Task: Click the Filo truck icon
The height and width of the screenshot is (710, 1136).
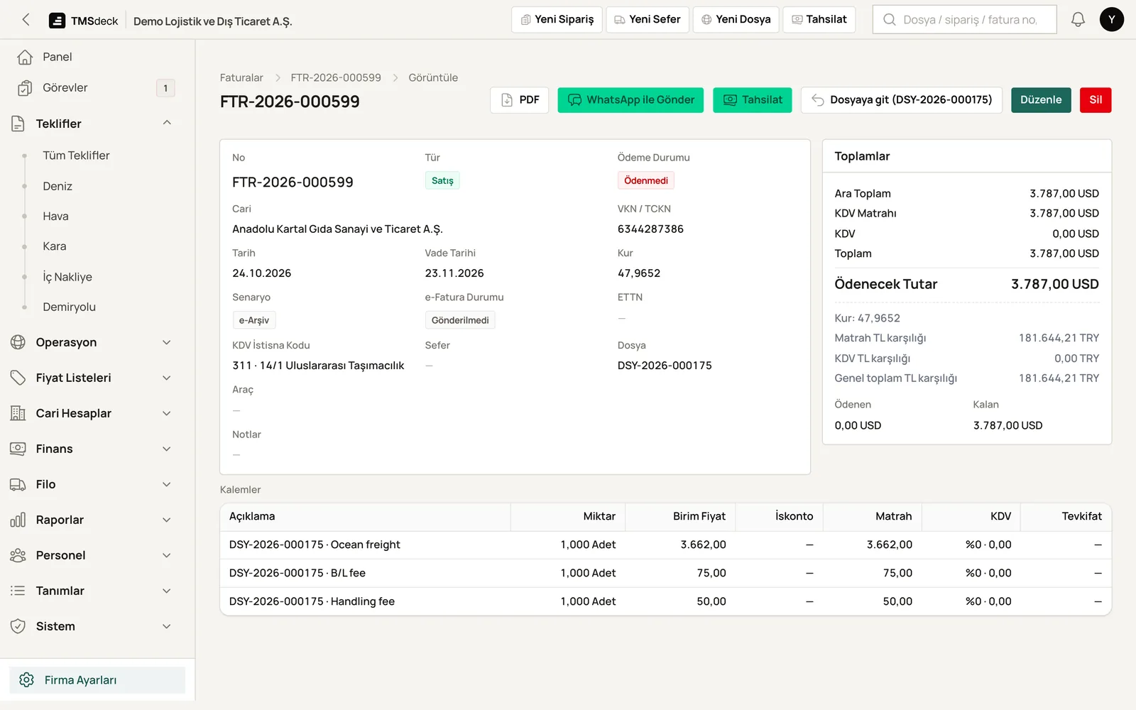Action: pyautogui.click(x=18, y=484)
